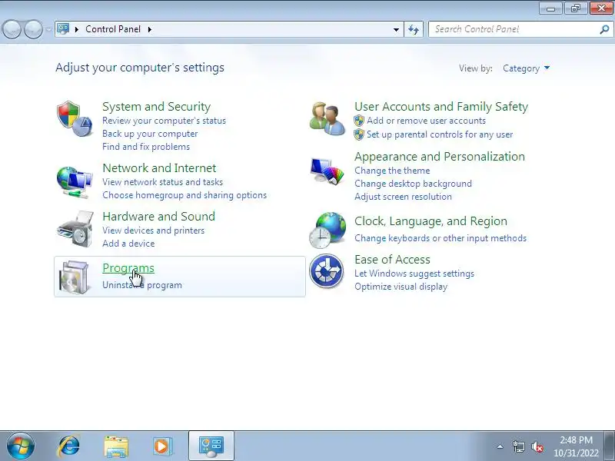Click the Network and Internet globe icon
Screen dimensions: 615x461
[x=75, y=182]
